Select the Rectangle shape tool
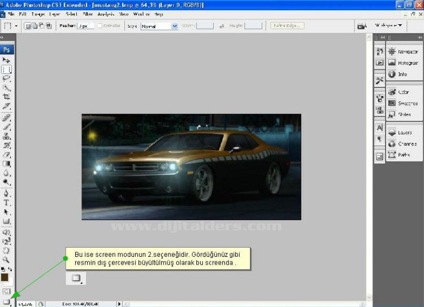The height and width of the screenshot is (307, 424). [x=6, y=221]
